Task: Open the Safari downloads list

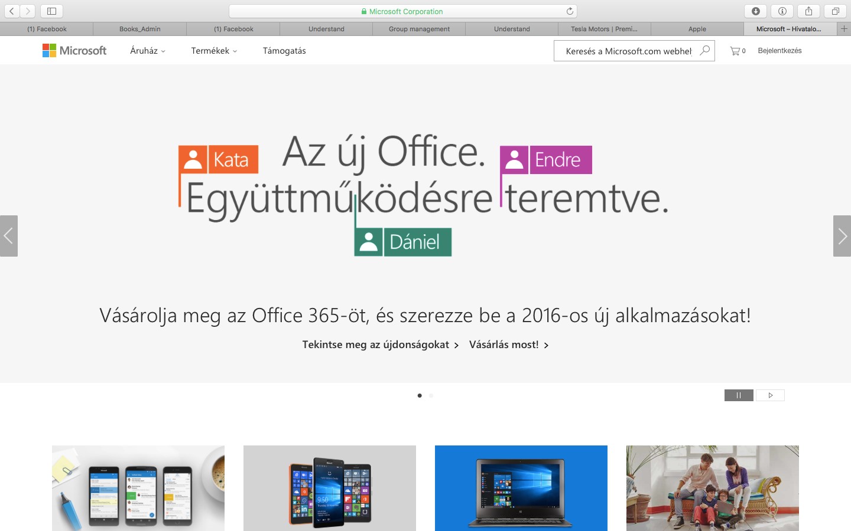Action: pos(755,11)
